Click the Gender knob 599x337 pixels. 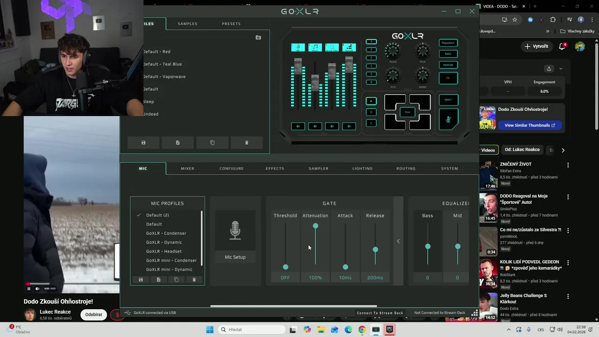tap(423, 75)
